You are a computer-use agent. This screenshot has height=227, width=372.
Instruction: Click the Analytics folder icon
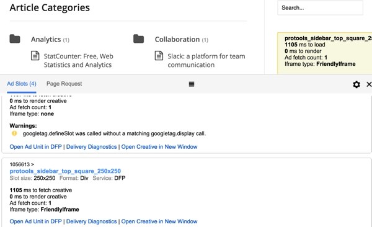15,39
